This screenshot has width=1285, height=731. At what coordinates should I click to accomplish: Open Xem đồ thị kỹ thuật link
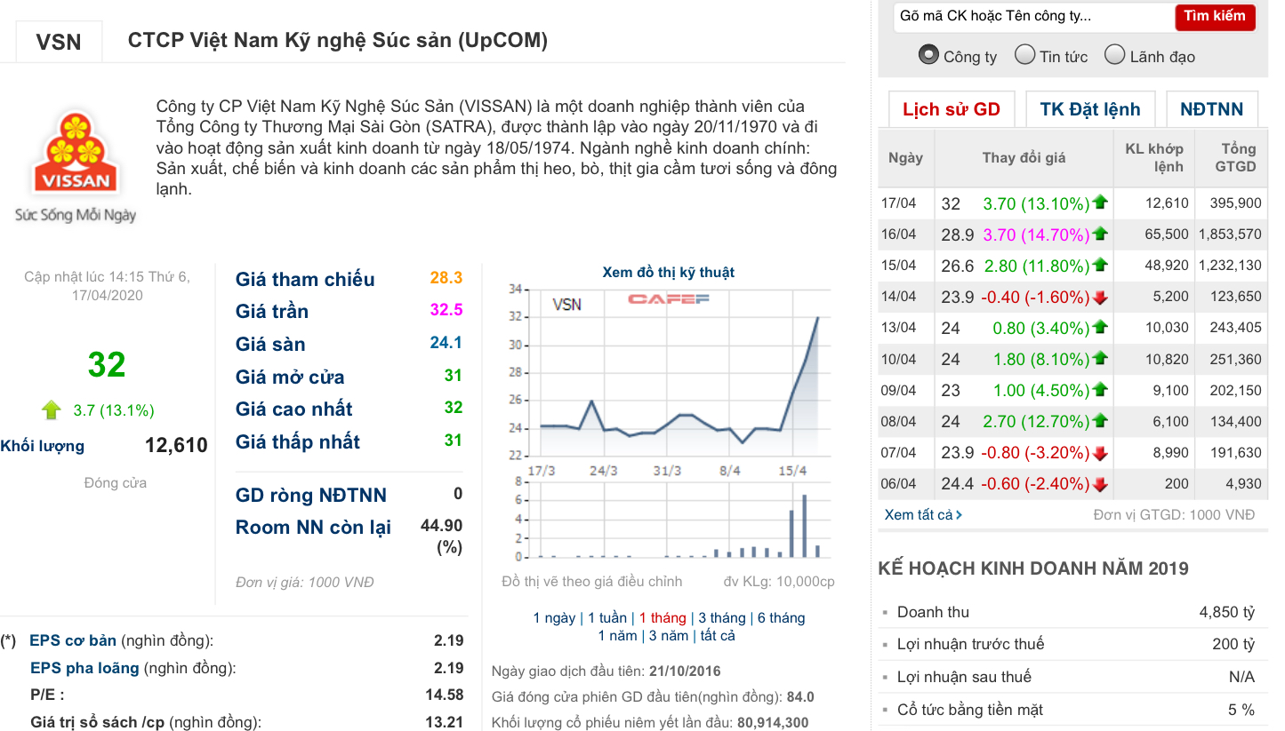pos(669,273)
